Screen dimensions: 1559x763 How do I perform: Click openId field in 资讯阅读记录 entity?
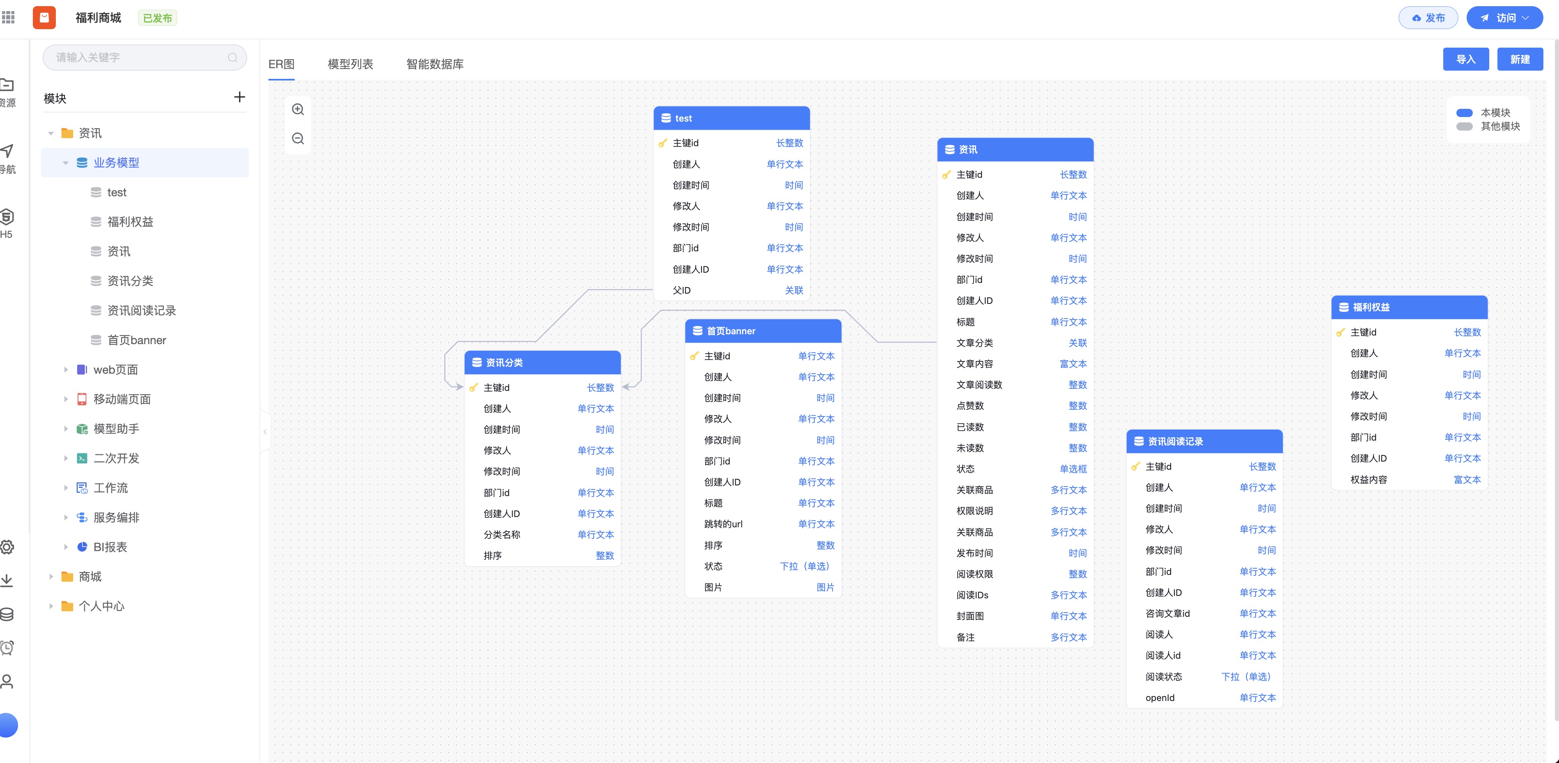click(1204, 698)
